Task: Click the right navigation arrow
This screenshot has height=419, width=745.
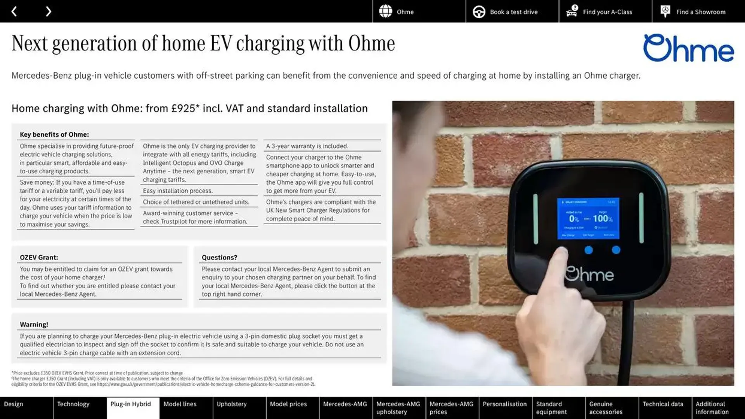Action: tap(48, 11)
